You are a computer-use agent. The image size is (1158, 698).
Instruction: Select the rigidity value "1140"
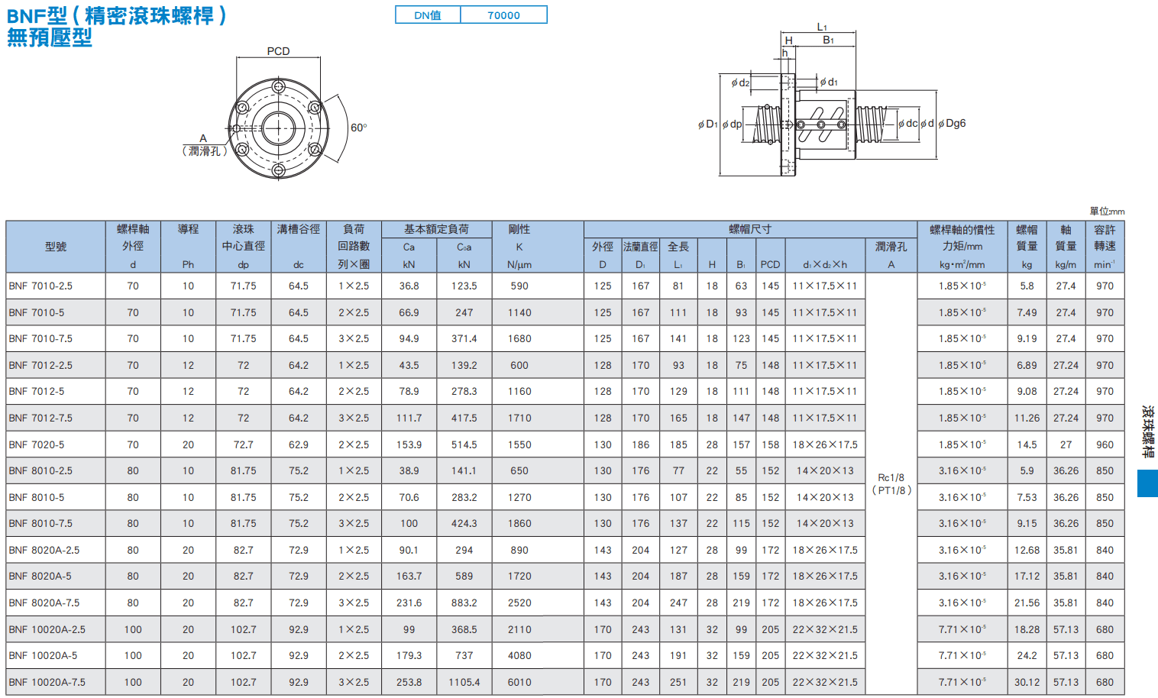coord(519,312)
